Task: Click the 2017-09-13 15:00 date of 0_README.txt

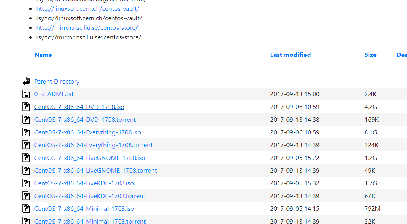Action: [x=294, y=94]
